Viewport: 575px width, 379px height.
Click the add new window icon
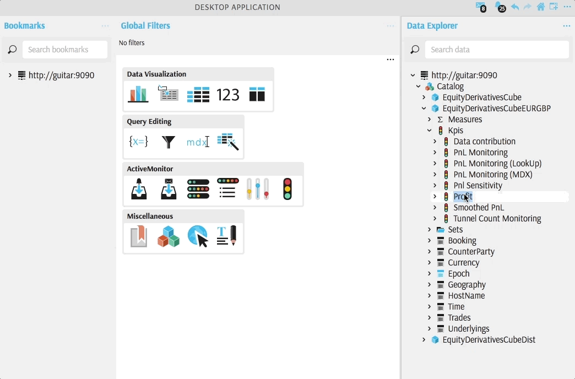click(x=554, y=7)
